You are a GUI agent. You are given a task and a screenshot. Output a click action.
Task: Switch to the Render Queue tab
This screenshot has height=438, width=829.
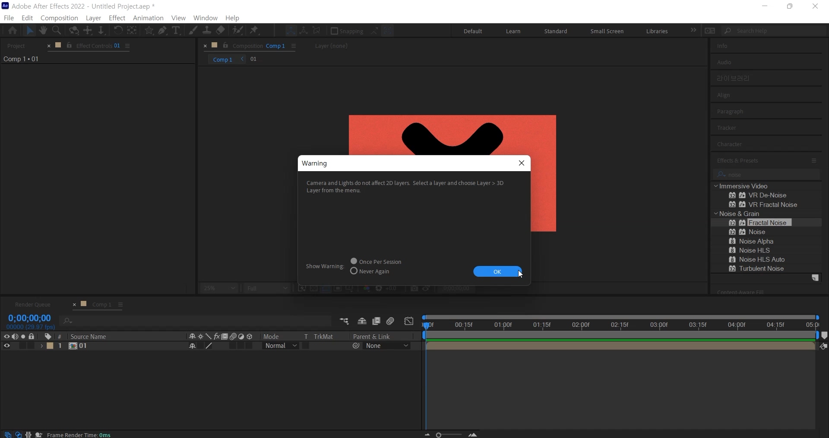pyautogui.click(x=33, y=305)
